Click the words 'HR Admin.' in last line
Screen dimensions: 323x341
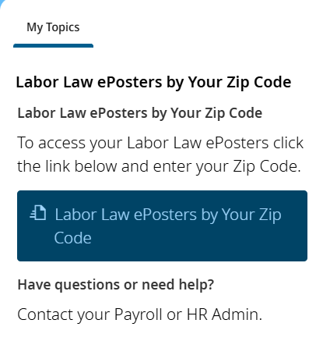click(x=224, y=314)
